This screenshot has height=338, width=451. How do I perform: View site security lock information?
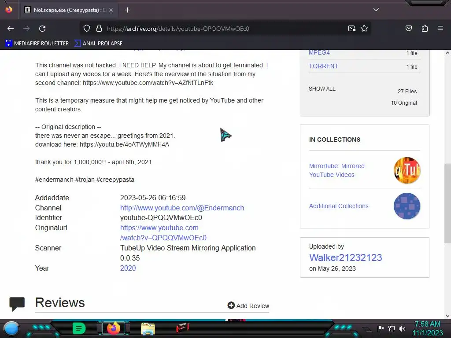[x=99, y=29]
